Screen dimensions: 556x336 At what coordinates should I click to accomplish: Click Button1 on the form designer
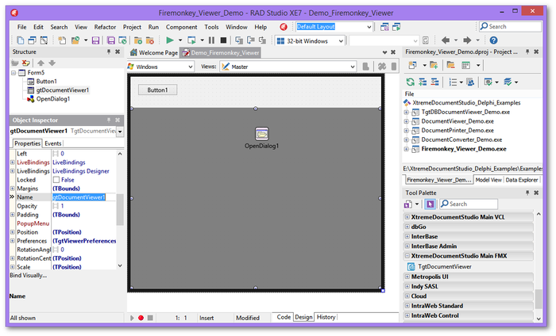click(x=157, y=90)
